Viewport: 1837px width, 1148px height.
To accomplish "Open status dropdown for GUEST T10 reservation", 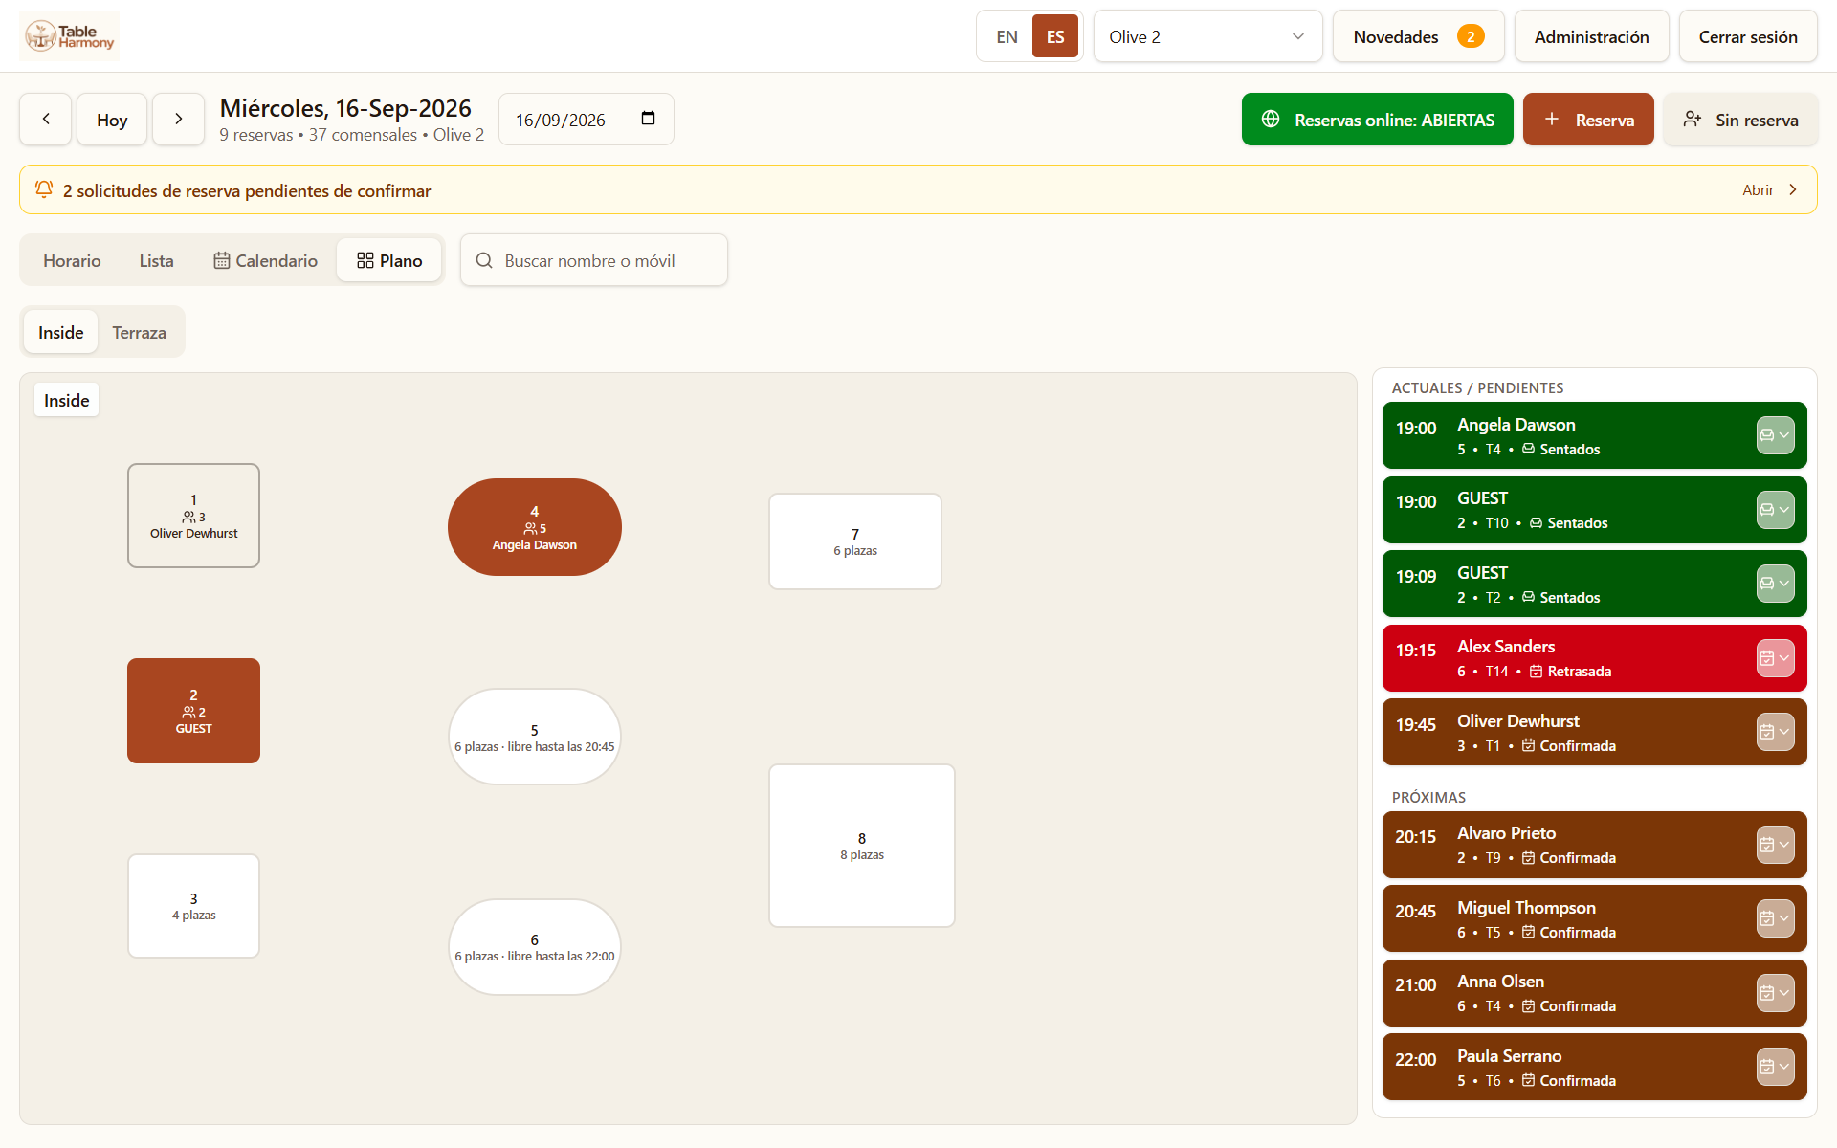I will pyautogui.click(x=1775, y=510).
